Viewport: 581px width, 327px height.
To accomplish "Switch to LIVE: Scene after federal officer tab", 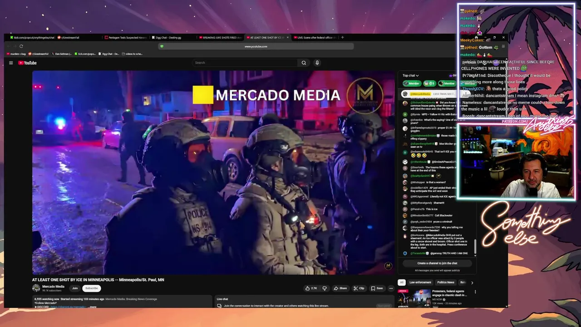I will click(314, 38).
